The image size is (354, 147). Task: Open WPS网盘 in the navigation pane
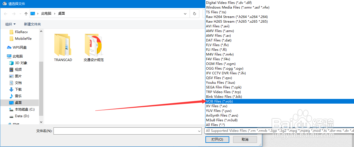17,47
